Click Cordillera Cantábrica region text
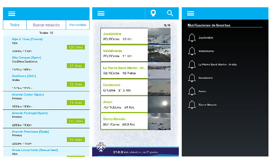271x159 pixels. (25, 61)
